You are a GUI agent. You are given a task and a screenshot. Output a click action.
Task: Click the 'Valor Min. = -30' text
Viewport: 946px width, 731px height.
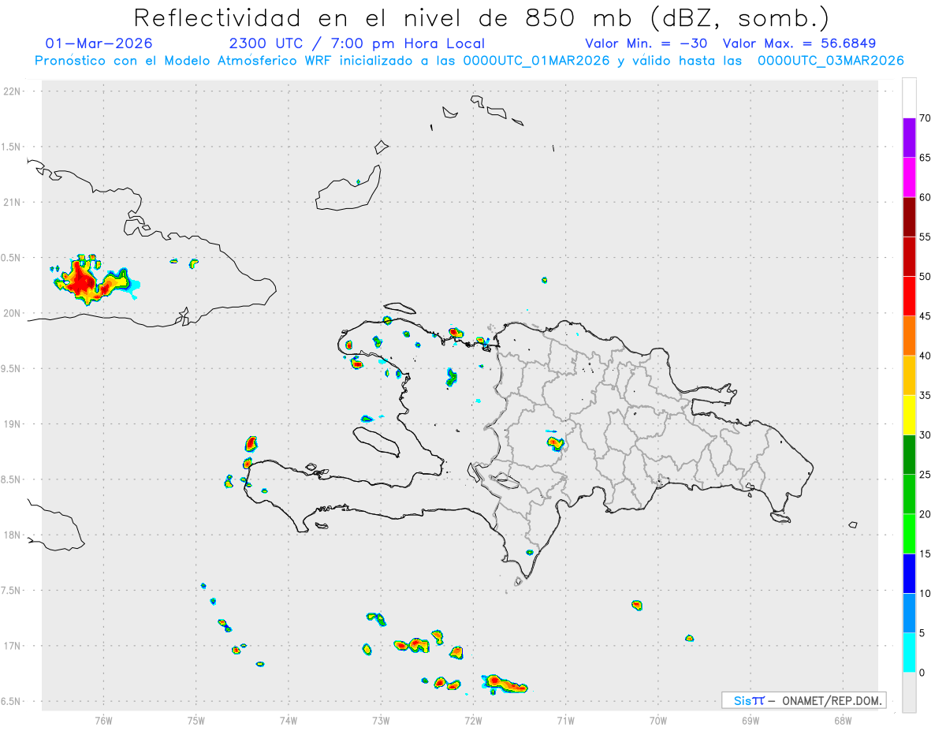tap(648, 43)
